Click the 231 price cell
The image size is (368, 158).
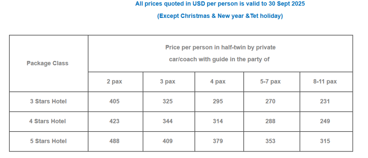pyautogui.click(x=325, y=101)
